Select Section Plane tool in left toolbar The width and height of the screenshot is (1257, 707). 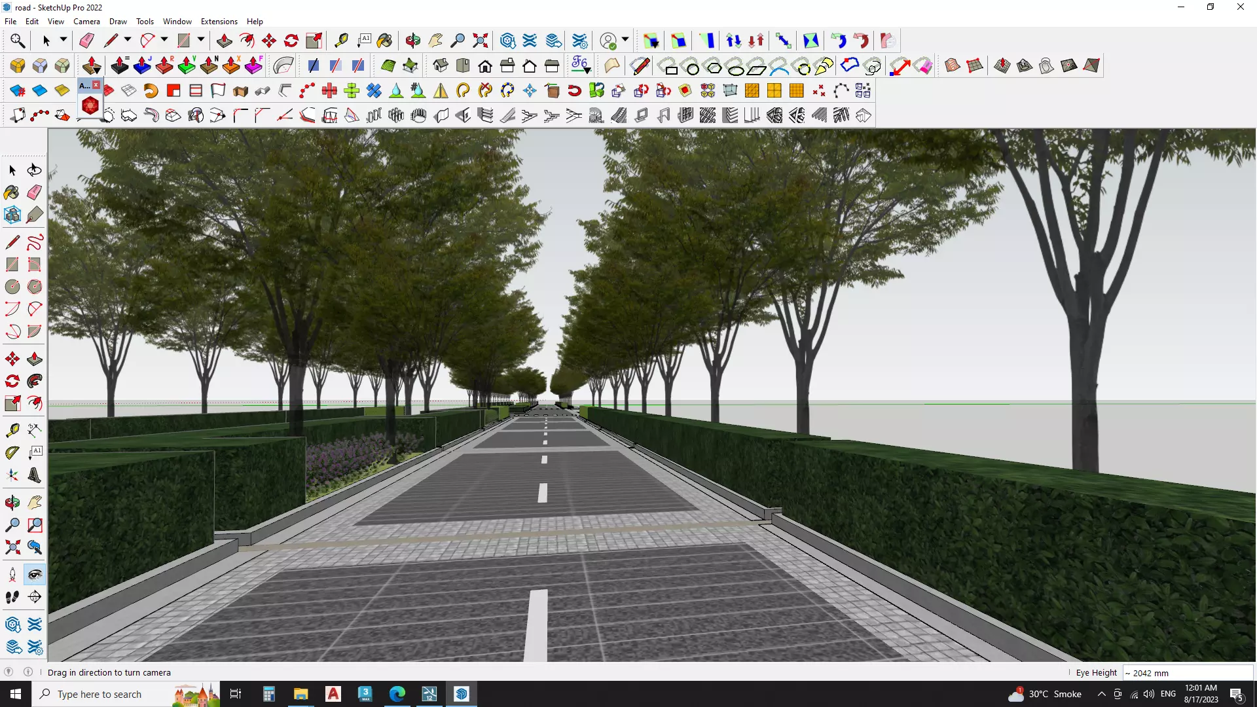click(35, 597)
